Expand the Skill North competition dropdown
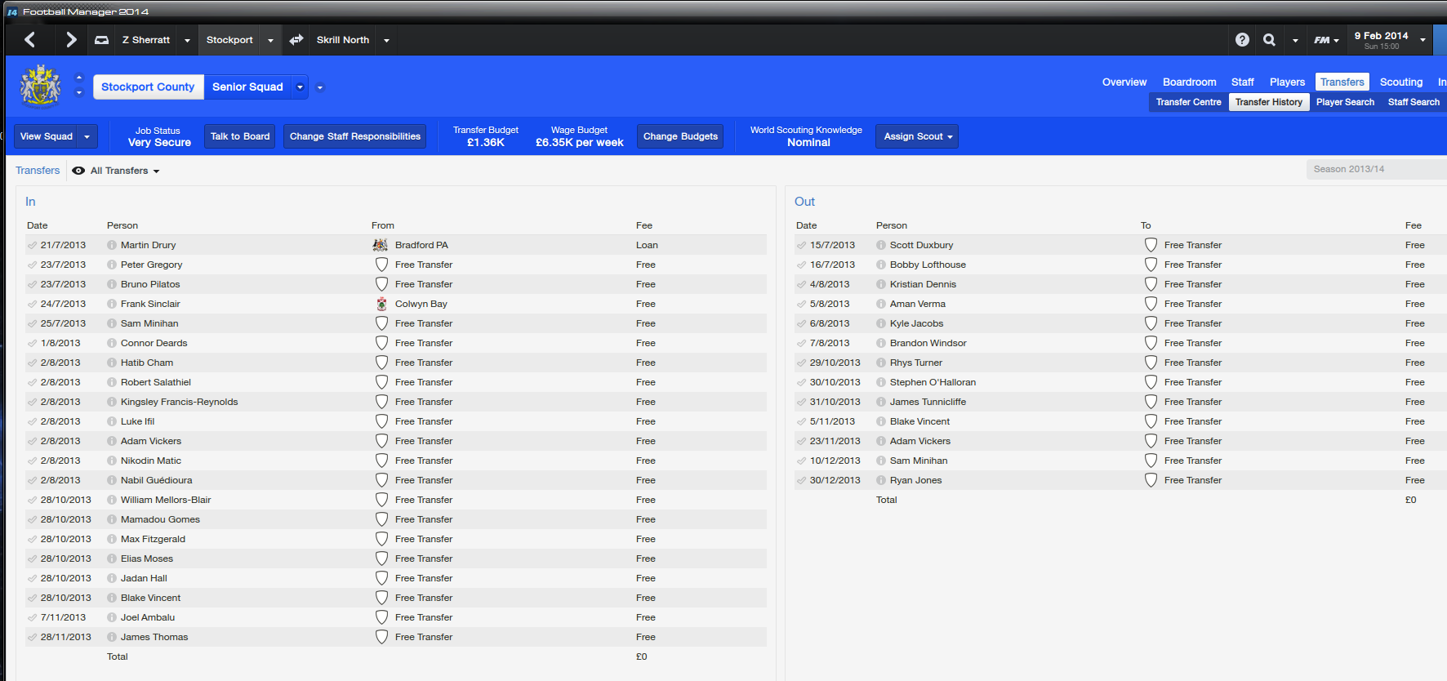The width and height of the screenshot is (1447, 681). click(x=386, y=40)
